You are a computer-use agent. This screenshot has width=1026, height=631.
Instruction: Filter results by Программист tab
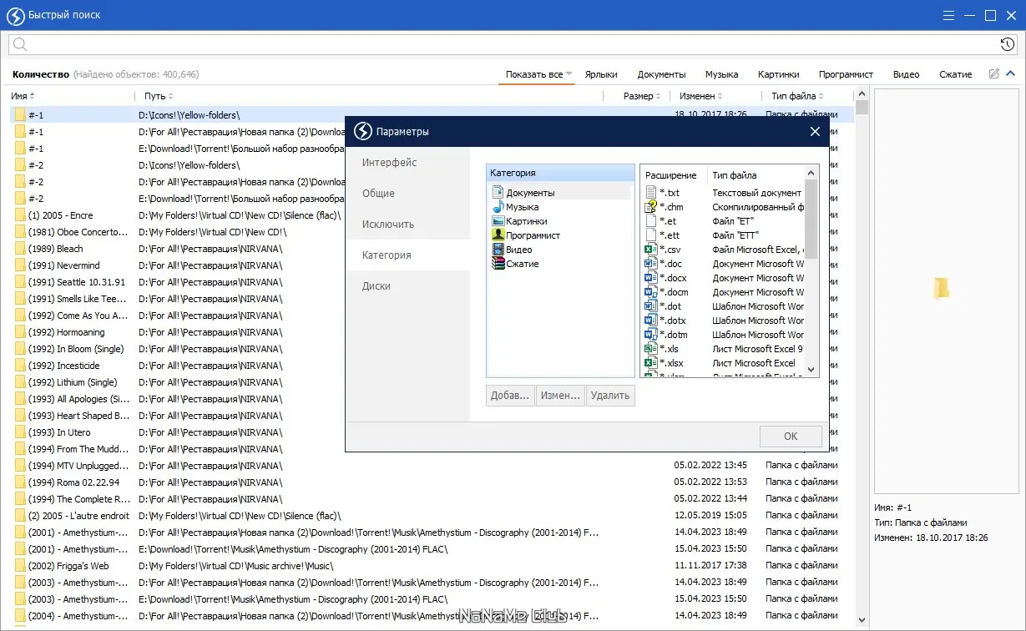(x=846, y=74)
